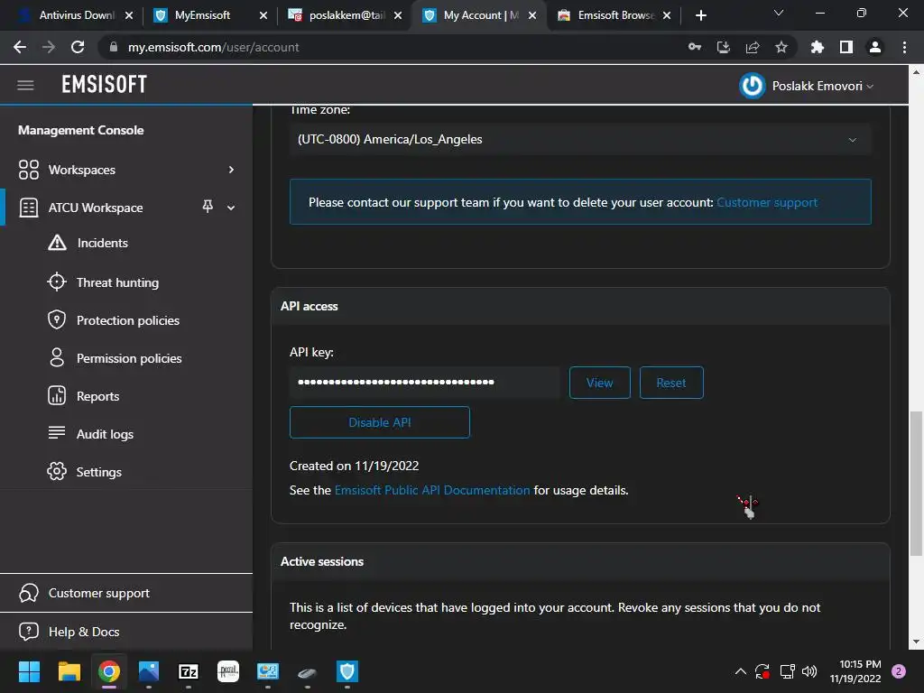The height and width of the screenshot is (693, 924).
Task: Click the Workspaces grid icon
Action: point(28,170)
